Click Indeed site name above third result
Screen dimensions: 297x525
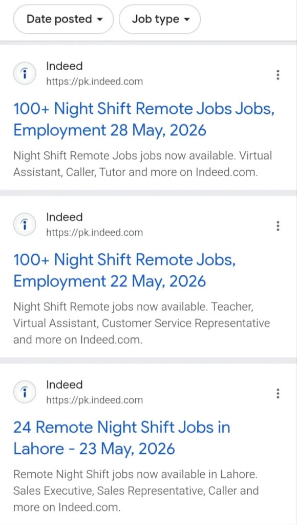pyautogui.click(x=64, y=385)
